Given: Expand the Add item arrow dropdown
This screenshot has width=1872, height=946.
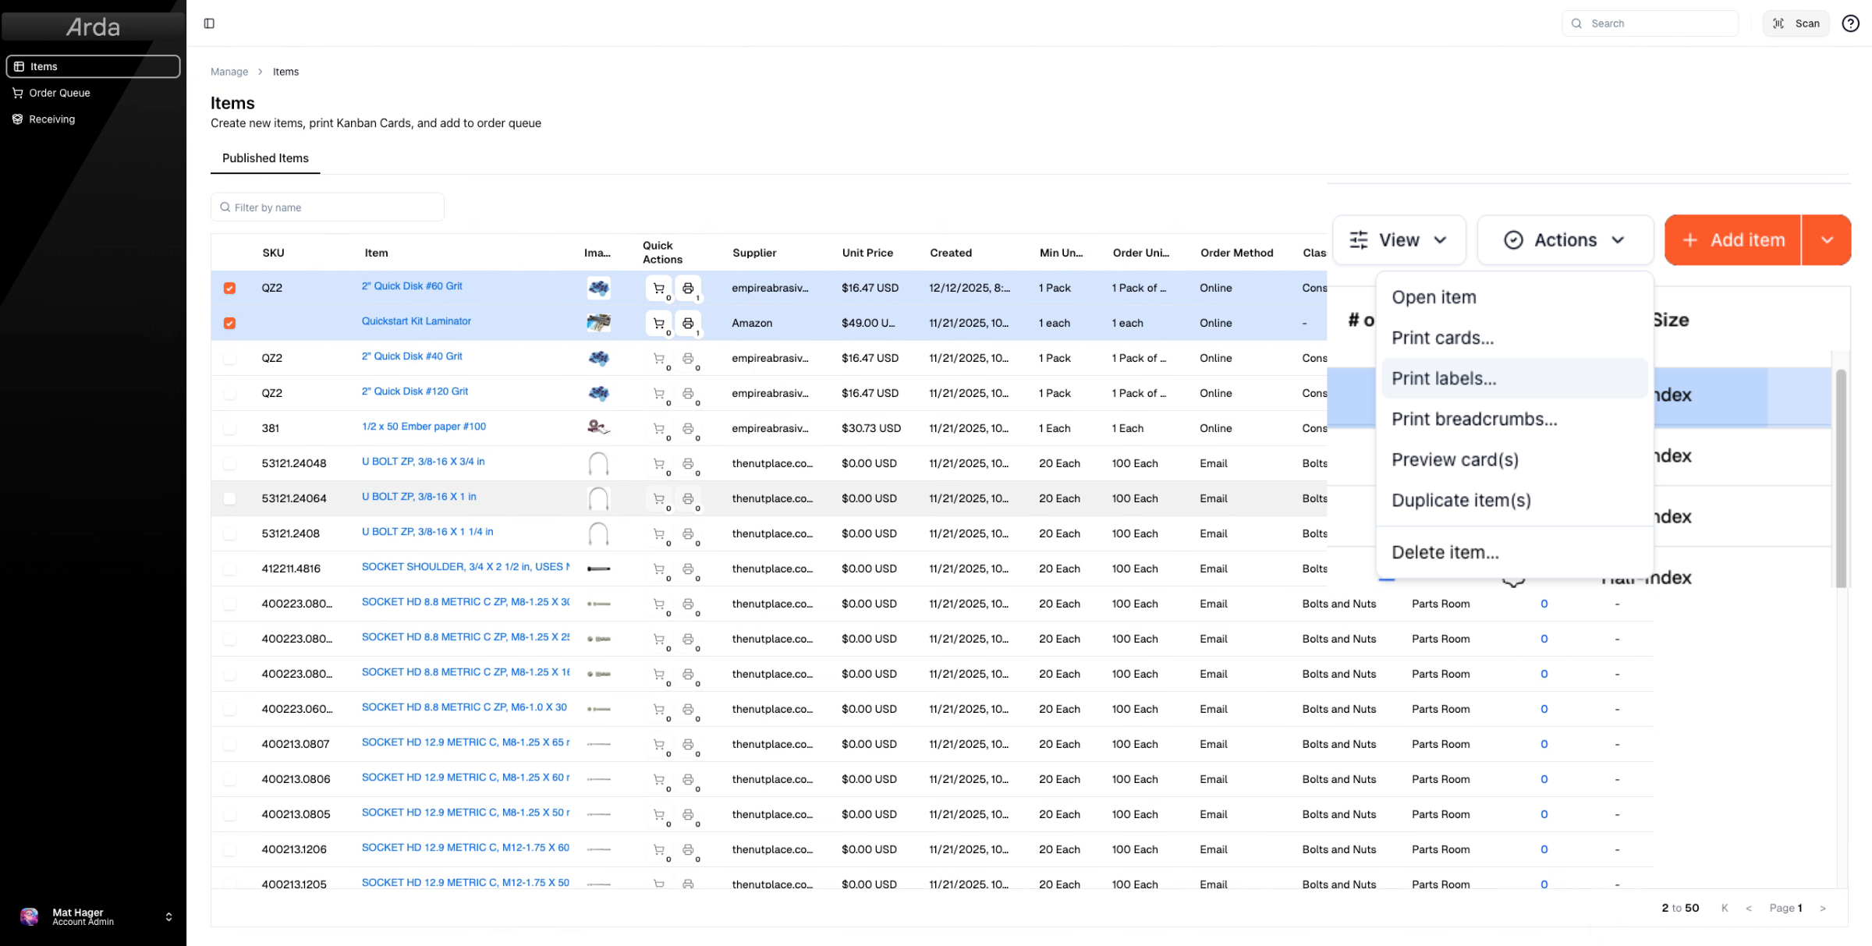Looking at the screenshot, I should coord(1827,240).
